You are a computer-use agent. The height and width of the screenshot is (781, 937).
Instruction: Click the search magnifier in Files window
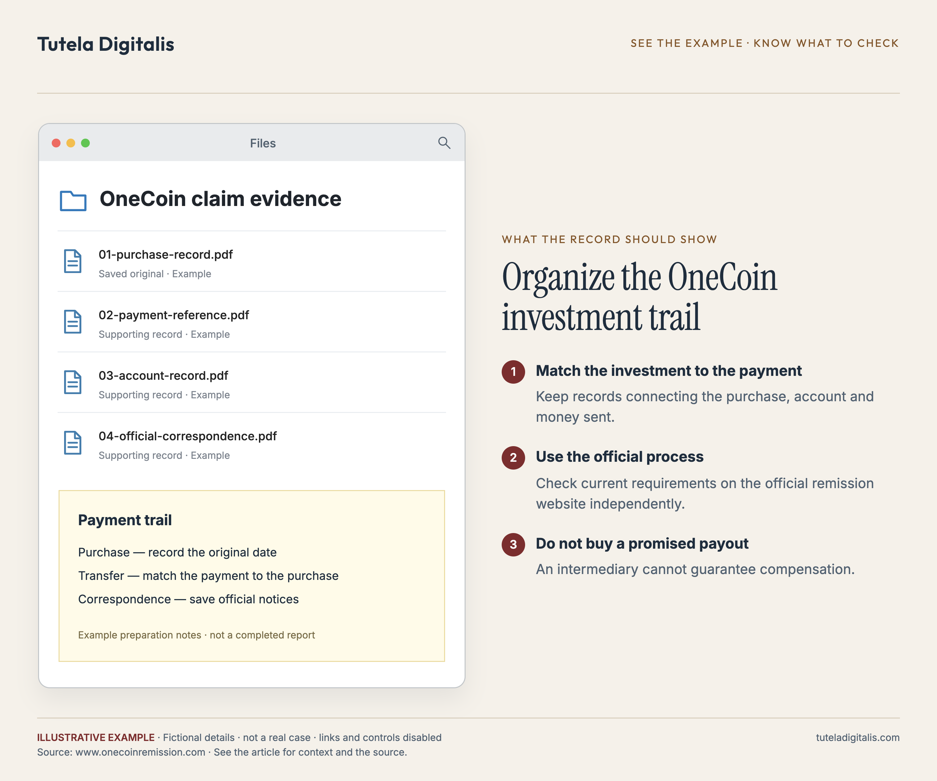[444, 143]
